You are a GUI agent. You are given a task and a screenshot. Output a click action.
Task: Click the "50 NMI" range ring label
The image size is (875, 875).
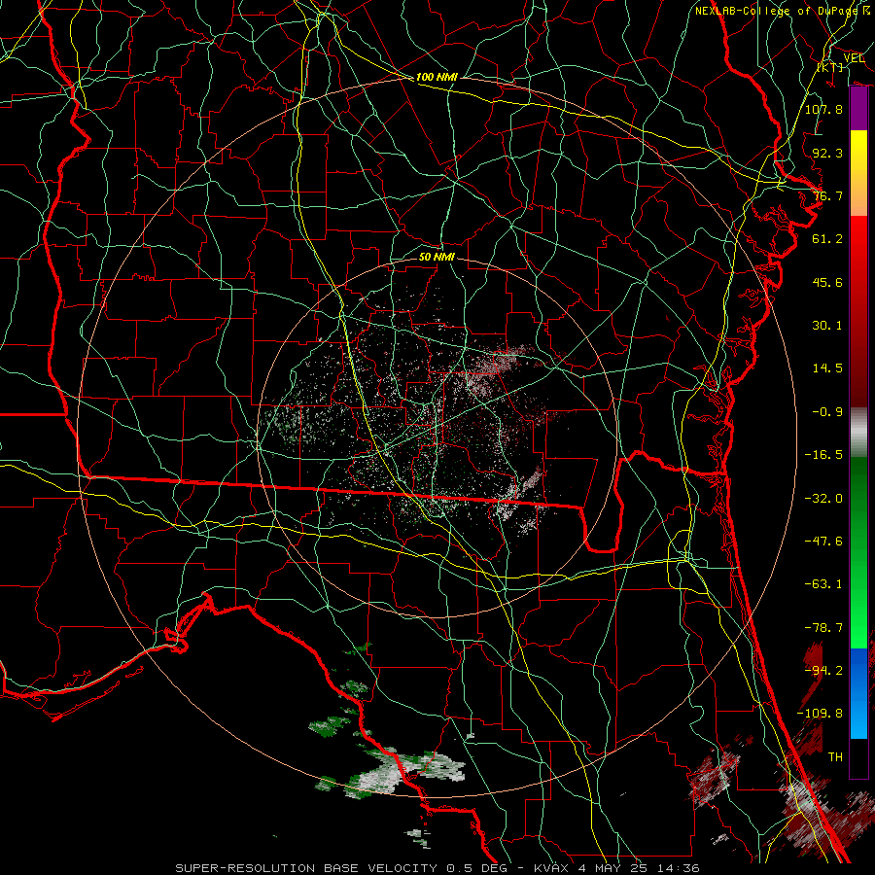437,258
